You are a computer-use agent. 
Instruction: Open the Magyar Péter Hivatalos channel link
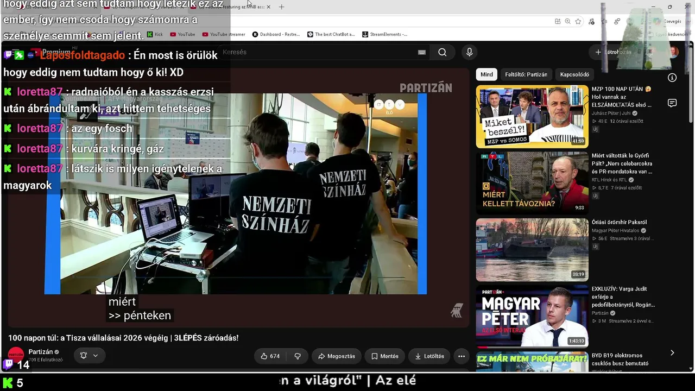(616, 230)
